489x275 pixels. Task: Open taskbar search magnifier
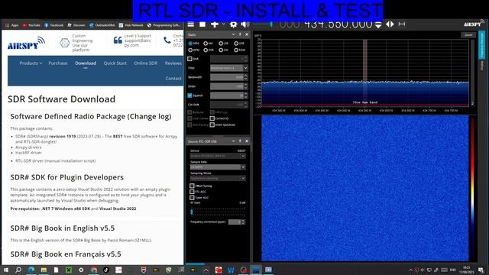18,270
